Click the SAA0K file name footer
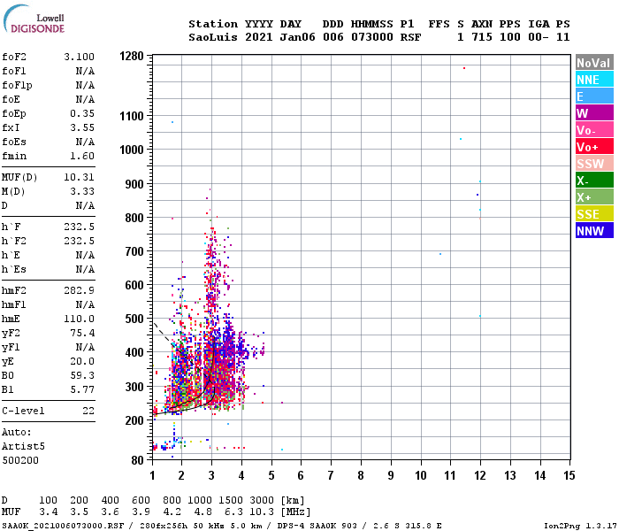Viewport: 619px width, 531px height. [63, 526]
